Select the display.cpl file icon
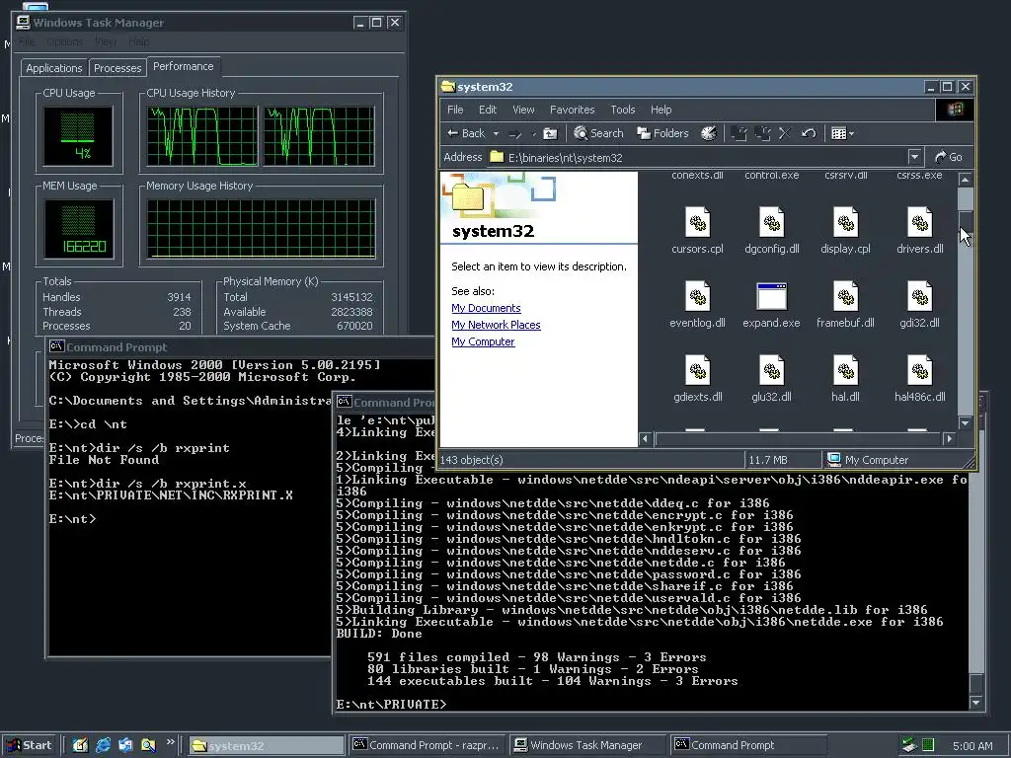Image resolution: width=1011 pixels, height=758 pixels. (845, 223)
